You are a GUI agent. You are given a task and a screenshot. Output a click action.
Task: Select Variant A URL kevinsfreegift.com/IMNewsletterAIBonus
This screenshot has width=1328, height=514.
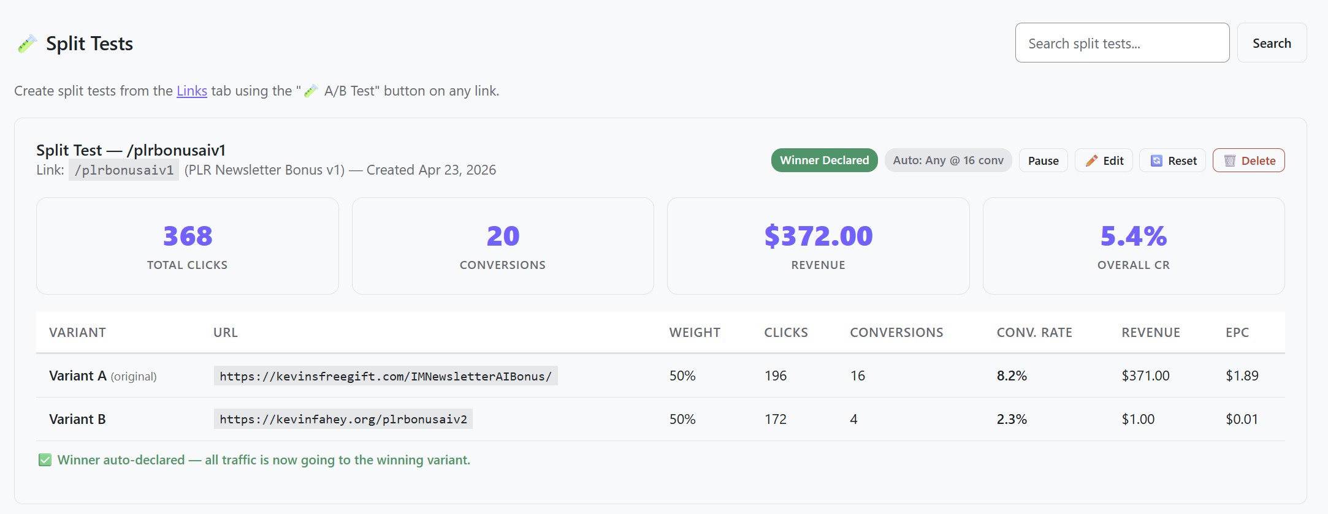tap(386, 376)
